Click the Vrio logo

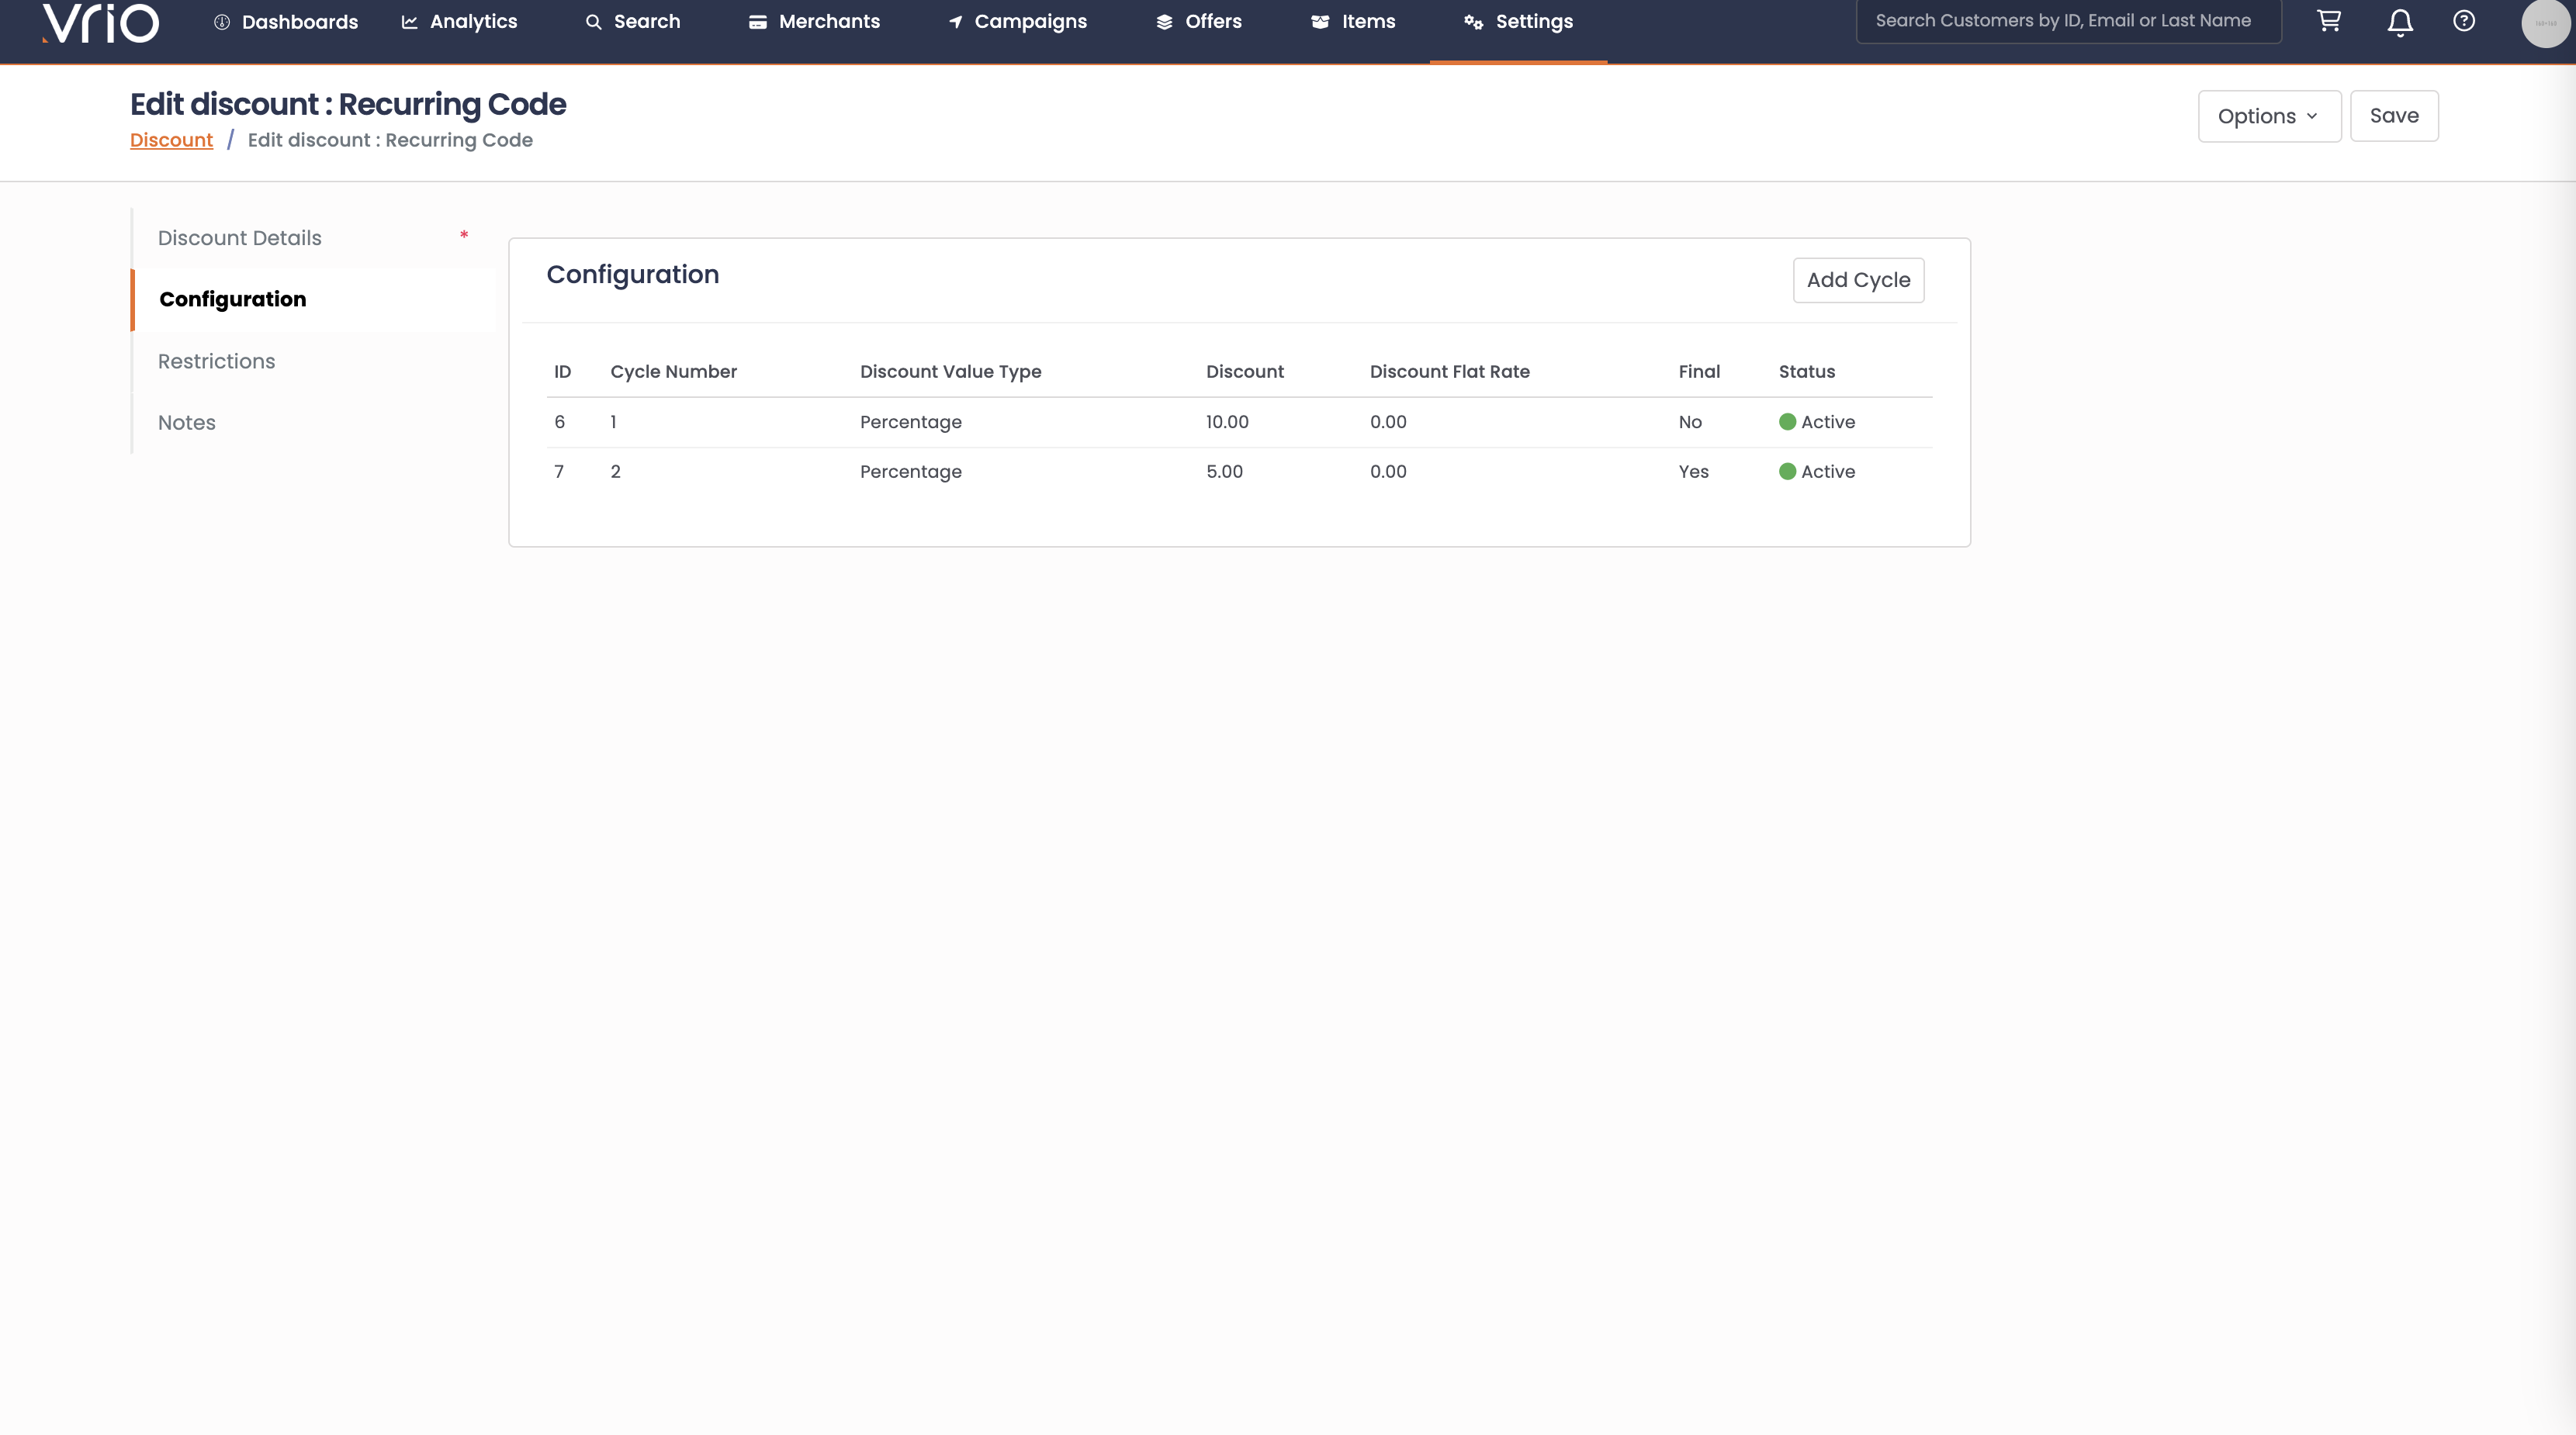[100, 22]
